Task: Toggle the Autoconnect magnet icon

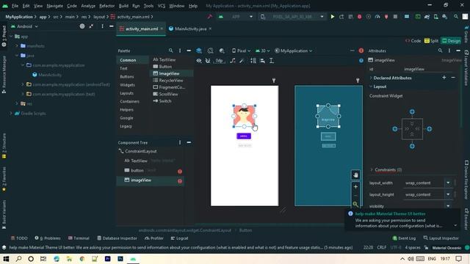Action: pos(208,61)
